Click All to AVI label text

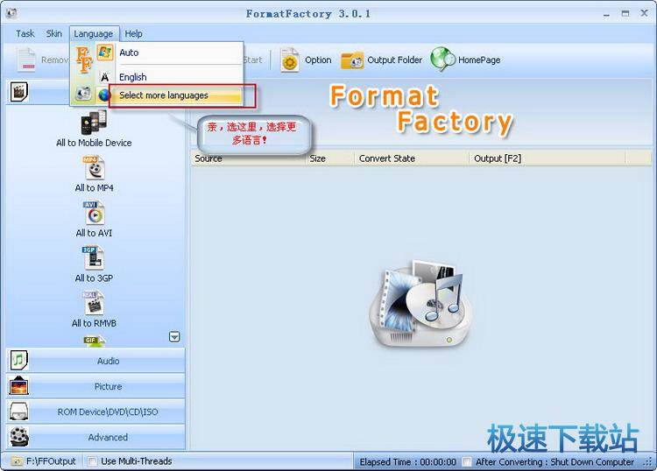[x=94, y=233]
